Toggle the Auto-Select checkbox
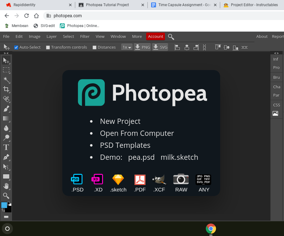284x236 pixels. [x=16, y=47]
